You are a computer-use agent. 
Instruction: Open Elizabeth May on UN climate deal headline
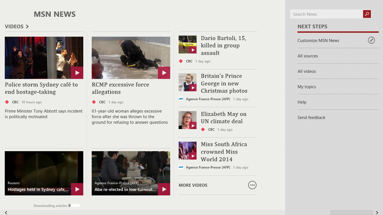coord(223,118)
